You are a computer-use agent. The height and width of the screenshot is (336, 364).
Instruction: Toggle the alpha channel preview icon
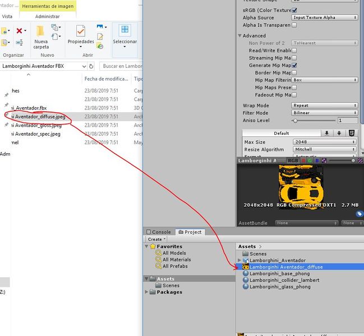[x=324, y=160]
